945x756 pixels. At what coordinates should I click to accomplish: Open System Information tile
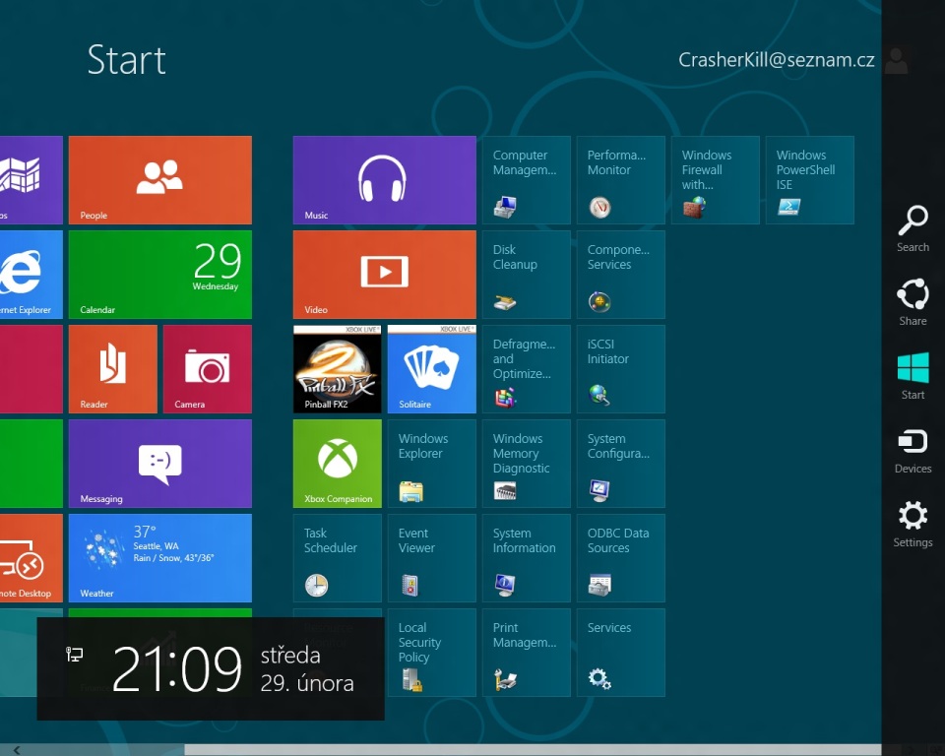526,558
